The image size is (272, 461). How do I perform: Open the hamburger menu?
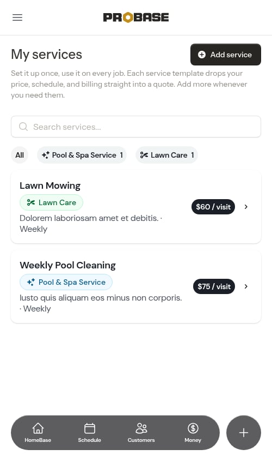(17, 17)
